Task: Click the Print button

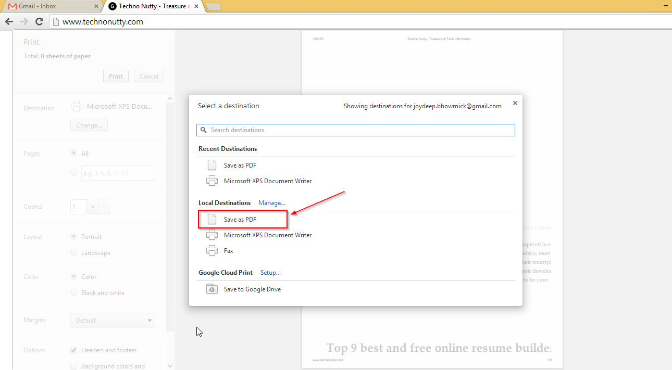Action: [116, 76]
